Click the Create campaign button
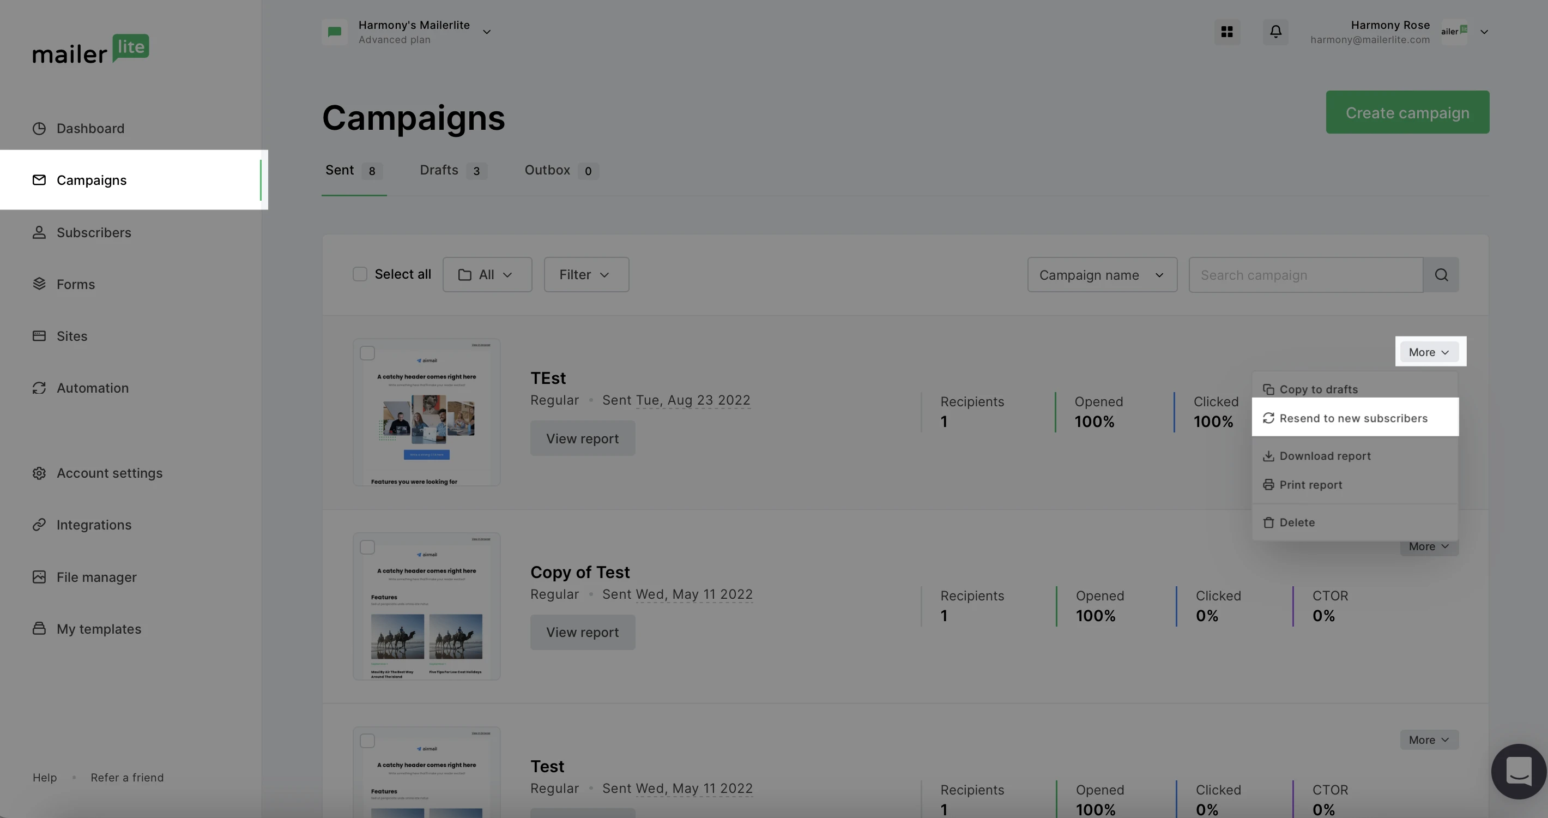This screenshot has width=1548, height=818. (1407, 112)
